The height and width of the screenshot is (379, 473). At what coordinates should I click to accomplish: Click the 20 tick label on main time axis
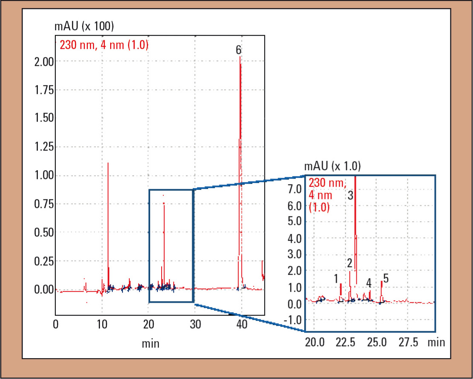click(x=148, y=325)
